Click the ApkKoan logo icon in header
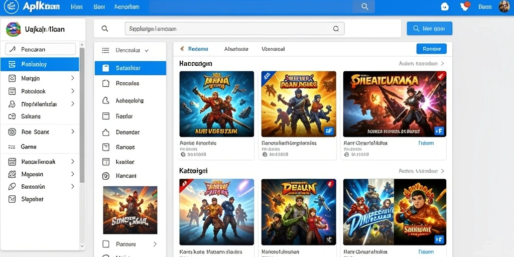Screen dimensions: 514x257 click(x=11, y=7)
